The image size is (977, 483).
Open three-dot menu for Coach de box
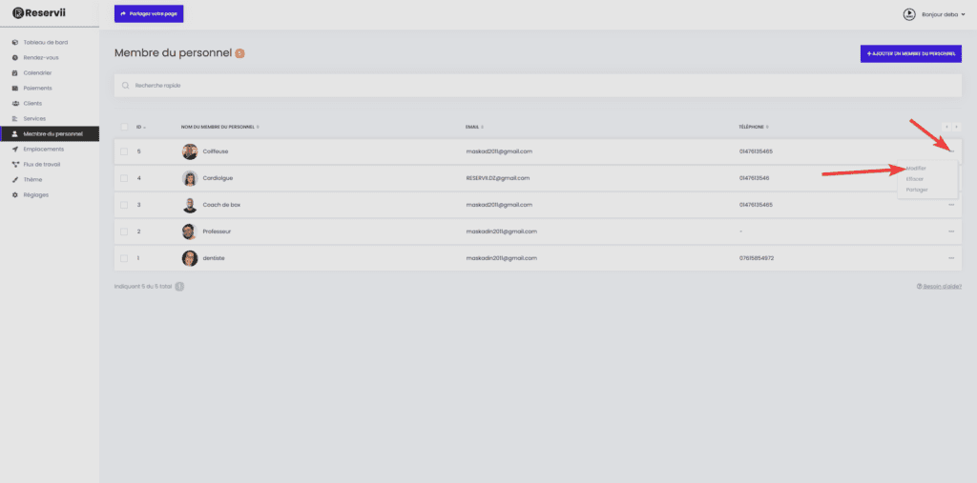pyautogui.click(x=951, y=205)
